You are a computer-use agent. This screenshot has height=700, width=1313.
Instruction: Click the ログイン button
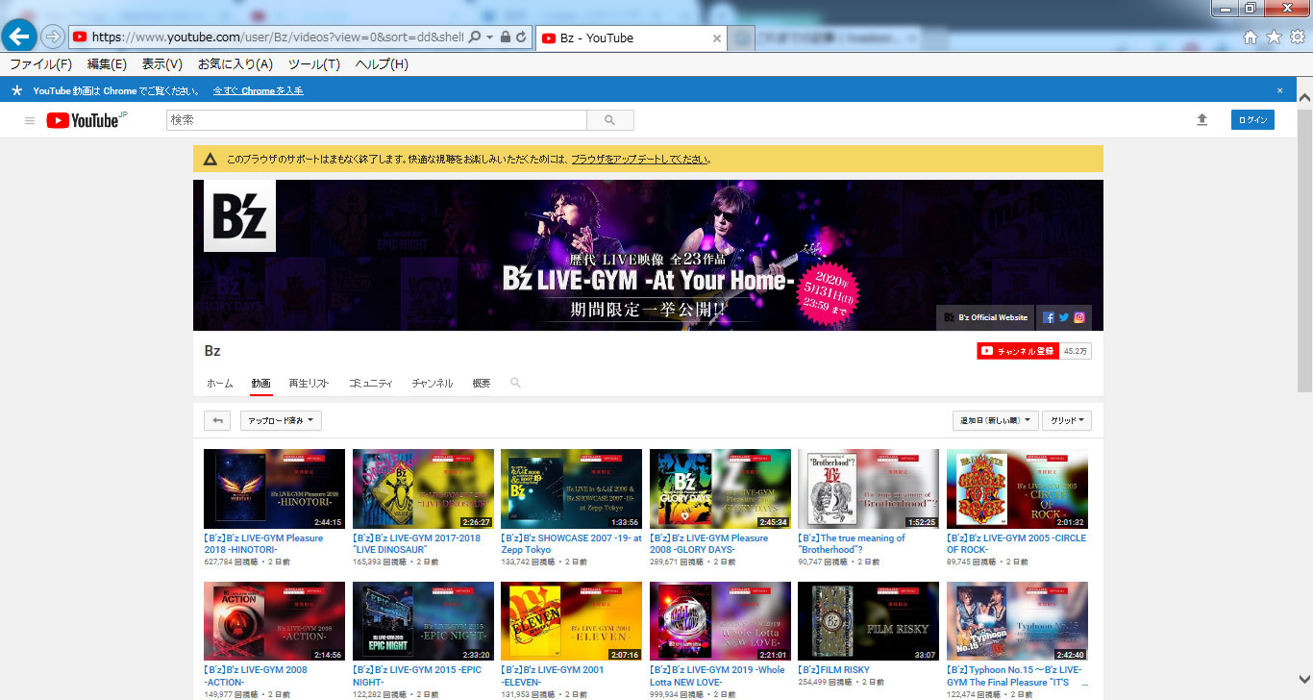1252,120
